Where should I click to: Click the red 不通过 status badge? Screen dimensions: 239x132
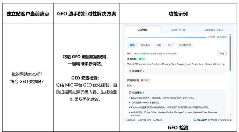145,81
